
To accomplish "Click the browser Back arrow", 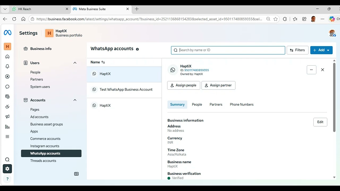I will pos(5,19).
